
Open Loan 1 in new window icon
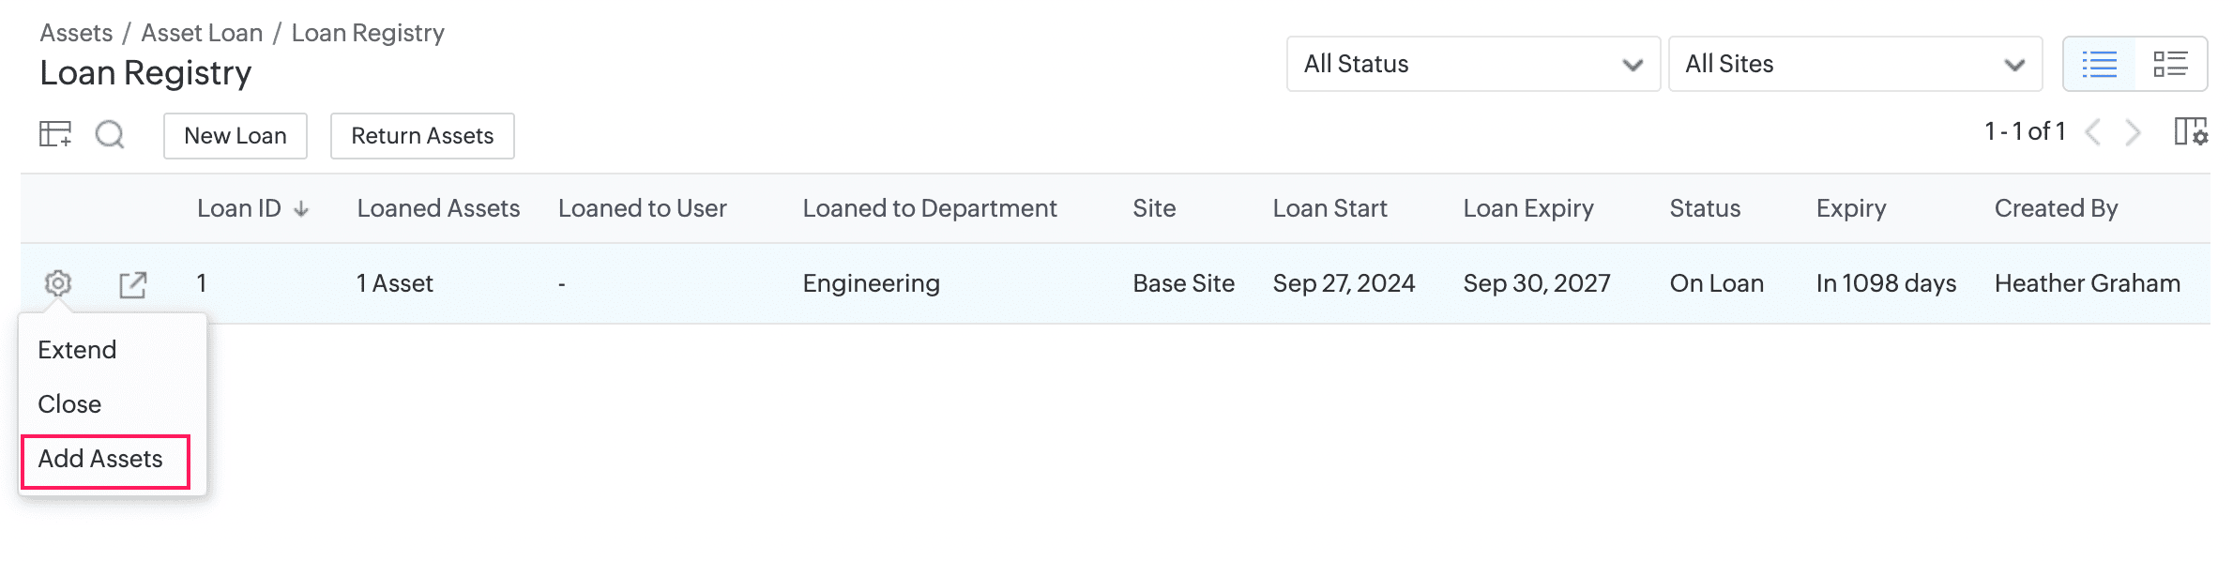coord(133,284)
